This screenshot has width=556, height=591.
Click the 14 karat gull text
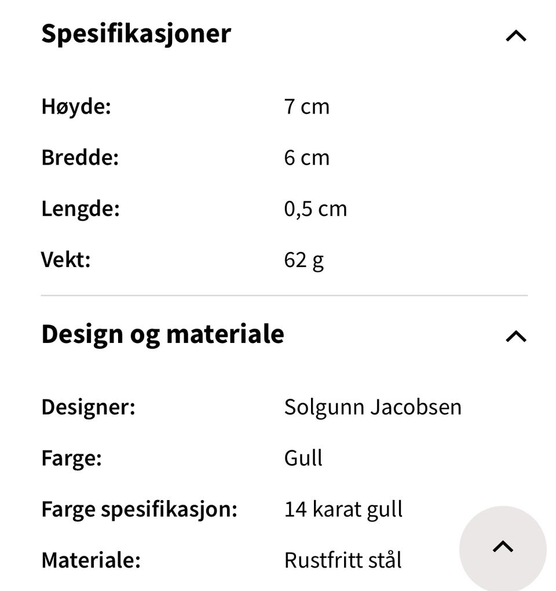[343, 510]
